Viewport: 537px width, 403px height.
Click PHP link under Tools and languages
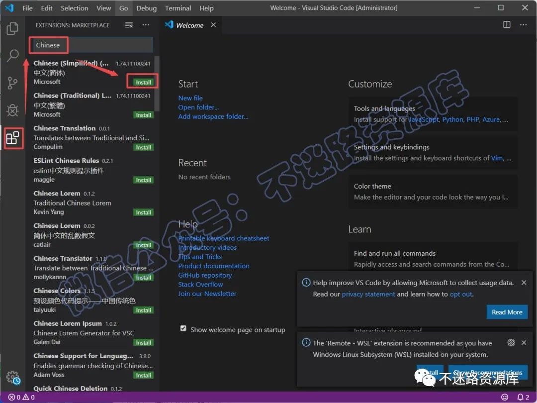click(473, 119)
